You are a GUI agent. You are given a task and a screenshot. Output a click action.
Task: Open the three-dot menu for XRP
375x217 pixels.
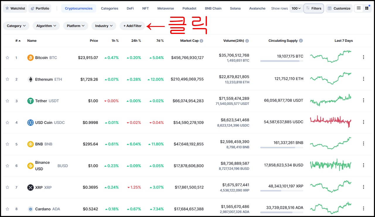[364, 187]
